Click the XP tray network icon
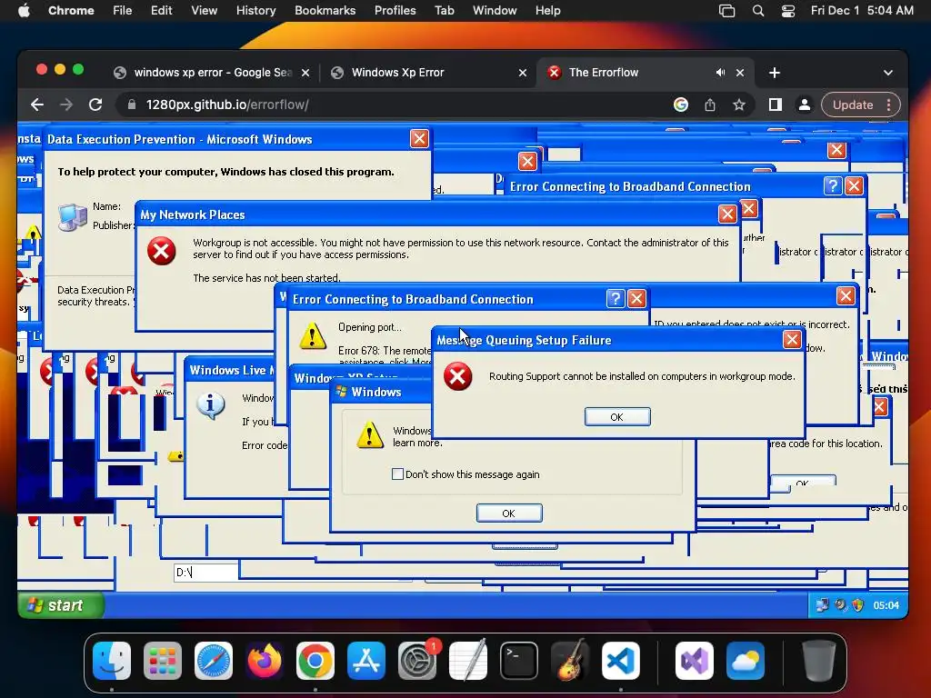Screen dimensions: 931x698 822,605
